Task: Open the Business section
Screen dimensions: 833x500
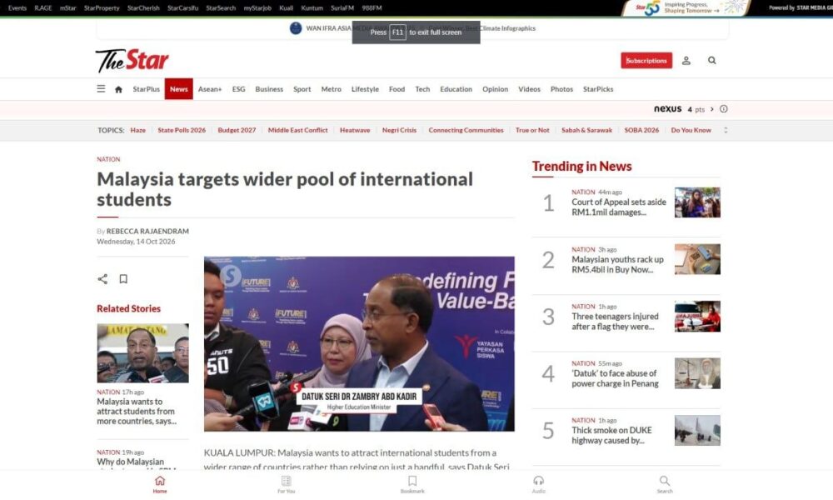Action: [x=269, y=89]
